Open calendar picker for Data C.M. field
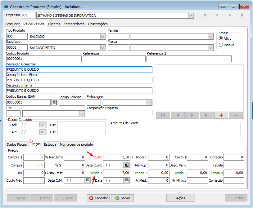This screenshot has height=208, width=253. pos(87,180)
